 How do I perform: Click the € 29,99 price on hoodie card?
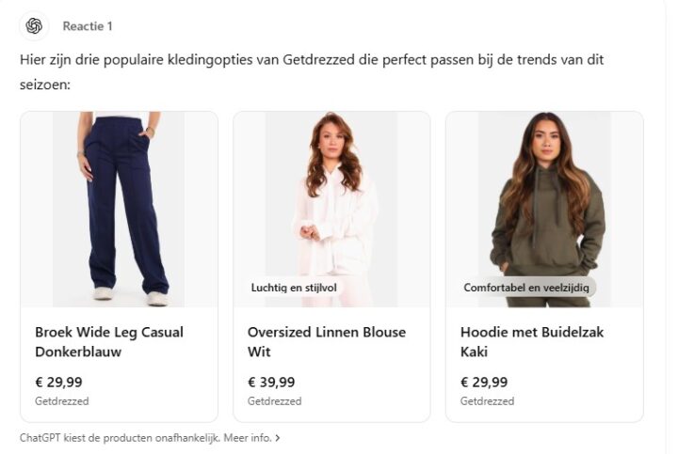484,382
